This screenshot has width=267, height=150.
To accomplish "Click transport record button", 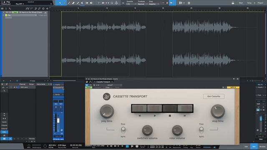I will (x=137, y=146).
